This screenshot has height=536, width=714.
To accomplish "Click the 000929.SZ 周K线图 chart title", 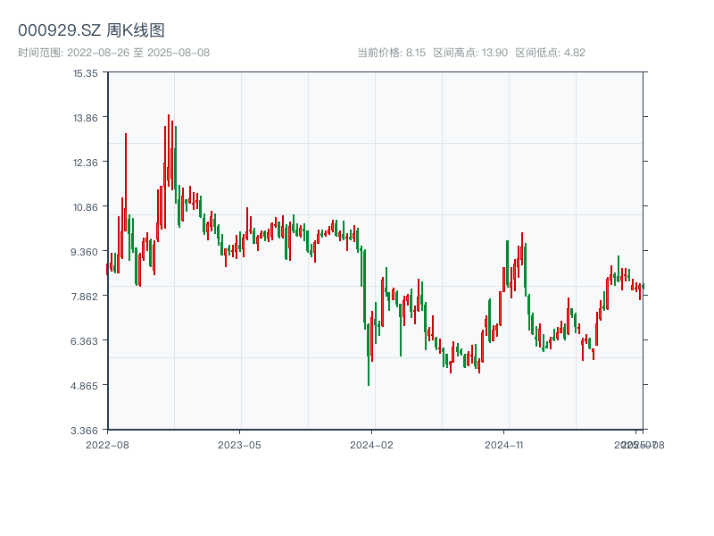I will 91,30.
